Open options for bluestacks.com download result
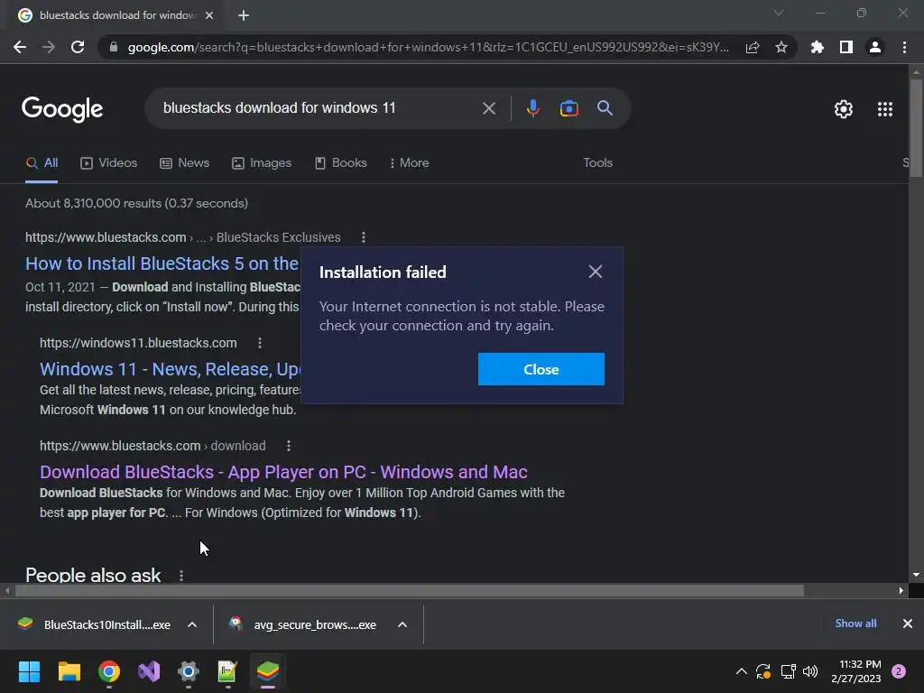 [289, 446]
